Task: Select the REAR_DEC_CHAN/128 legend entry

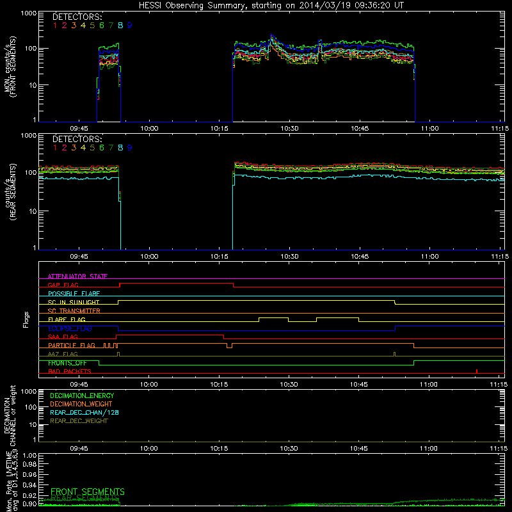Action: click(x=84, y=412)
